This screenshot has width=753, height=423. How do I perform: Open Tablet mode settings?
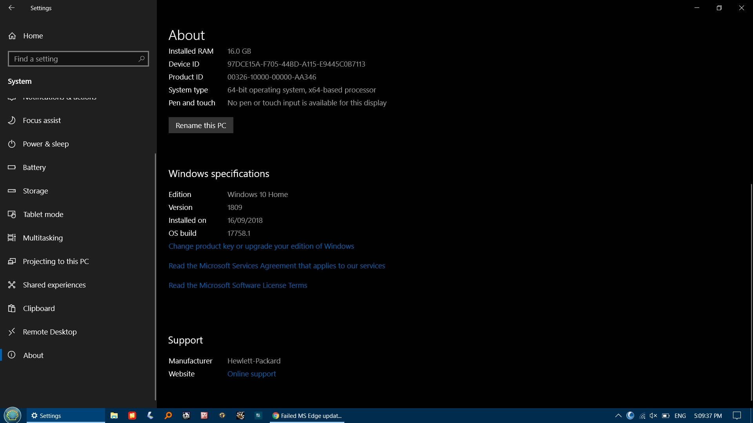(x=43, y=214)
